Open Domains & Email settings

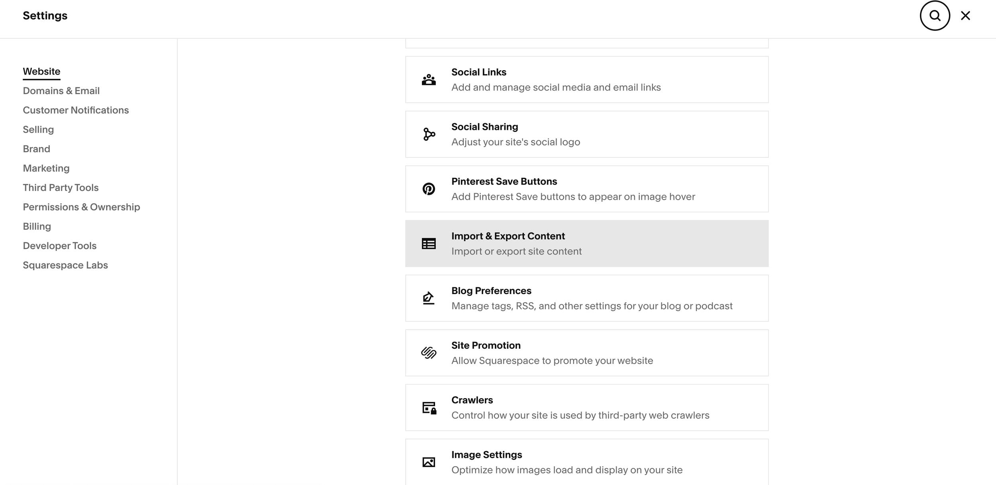click(61, 90)
